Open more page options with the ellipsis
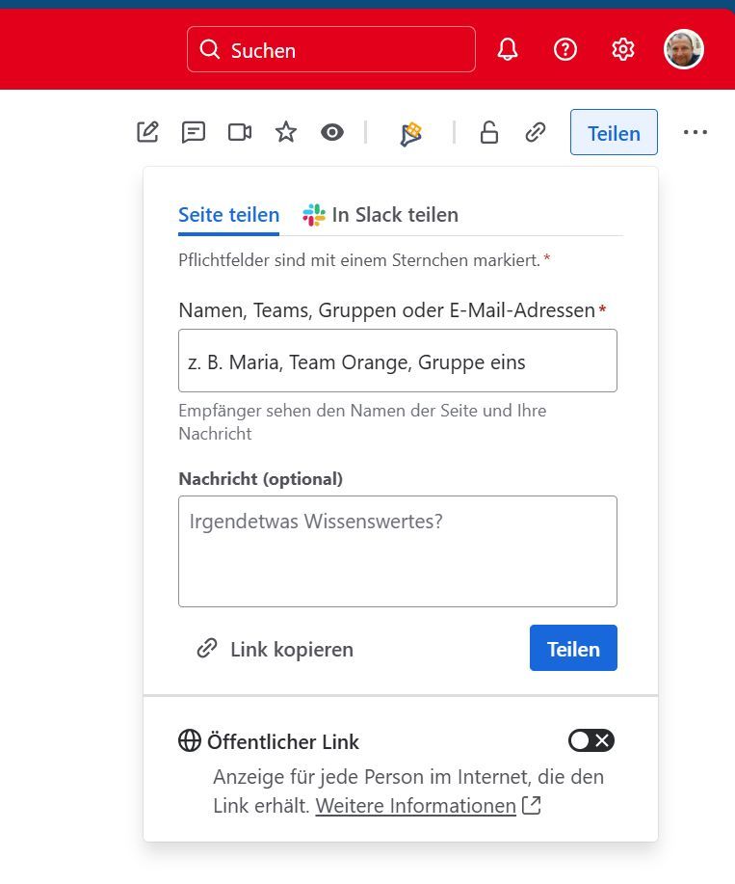Viewport: 735px width, 884px height. click(696, 132)
